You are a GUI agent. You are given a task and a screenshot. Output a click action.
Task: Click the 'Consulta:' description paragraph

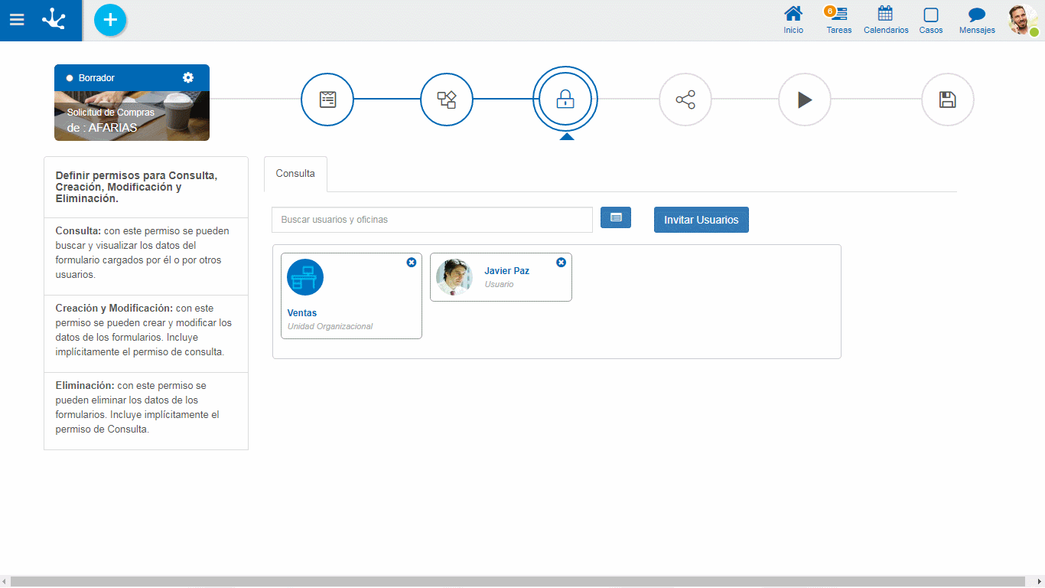[142, 253]
